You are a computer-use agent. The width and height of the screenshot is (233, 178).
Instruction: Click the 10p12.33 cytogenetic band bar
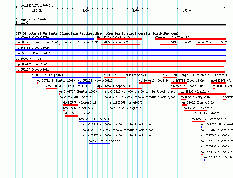pos(120,25)
